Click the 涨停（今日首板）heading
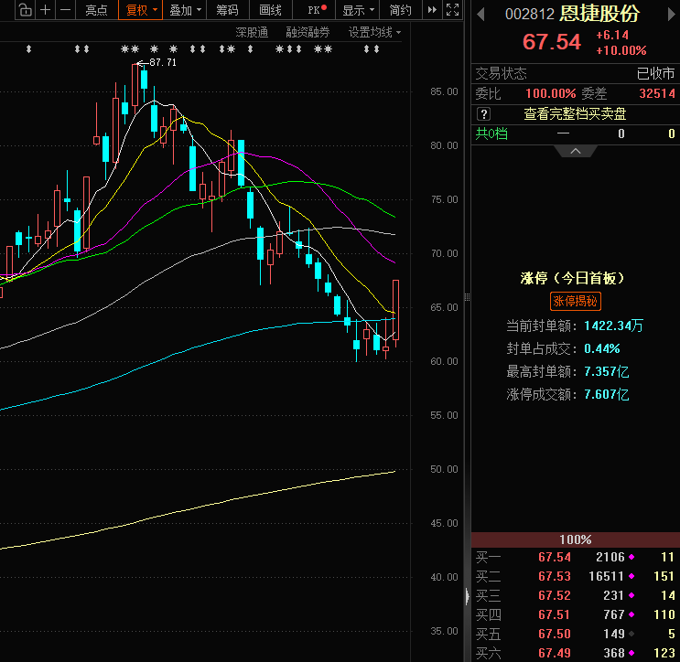This screenshot has width=680, height=662. [x=572, y=278]
